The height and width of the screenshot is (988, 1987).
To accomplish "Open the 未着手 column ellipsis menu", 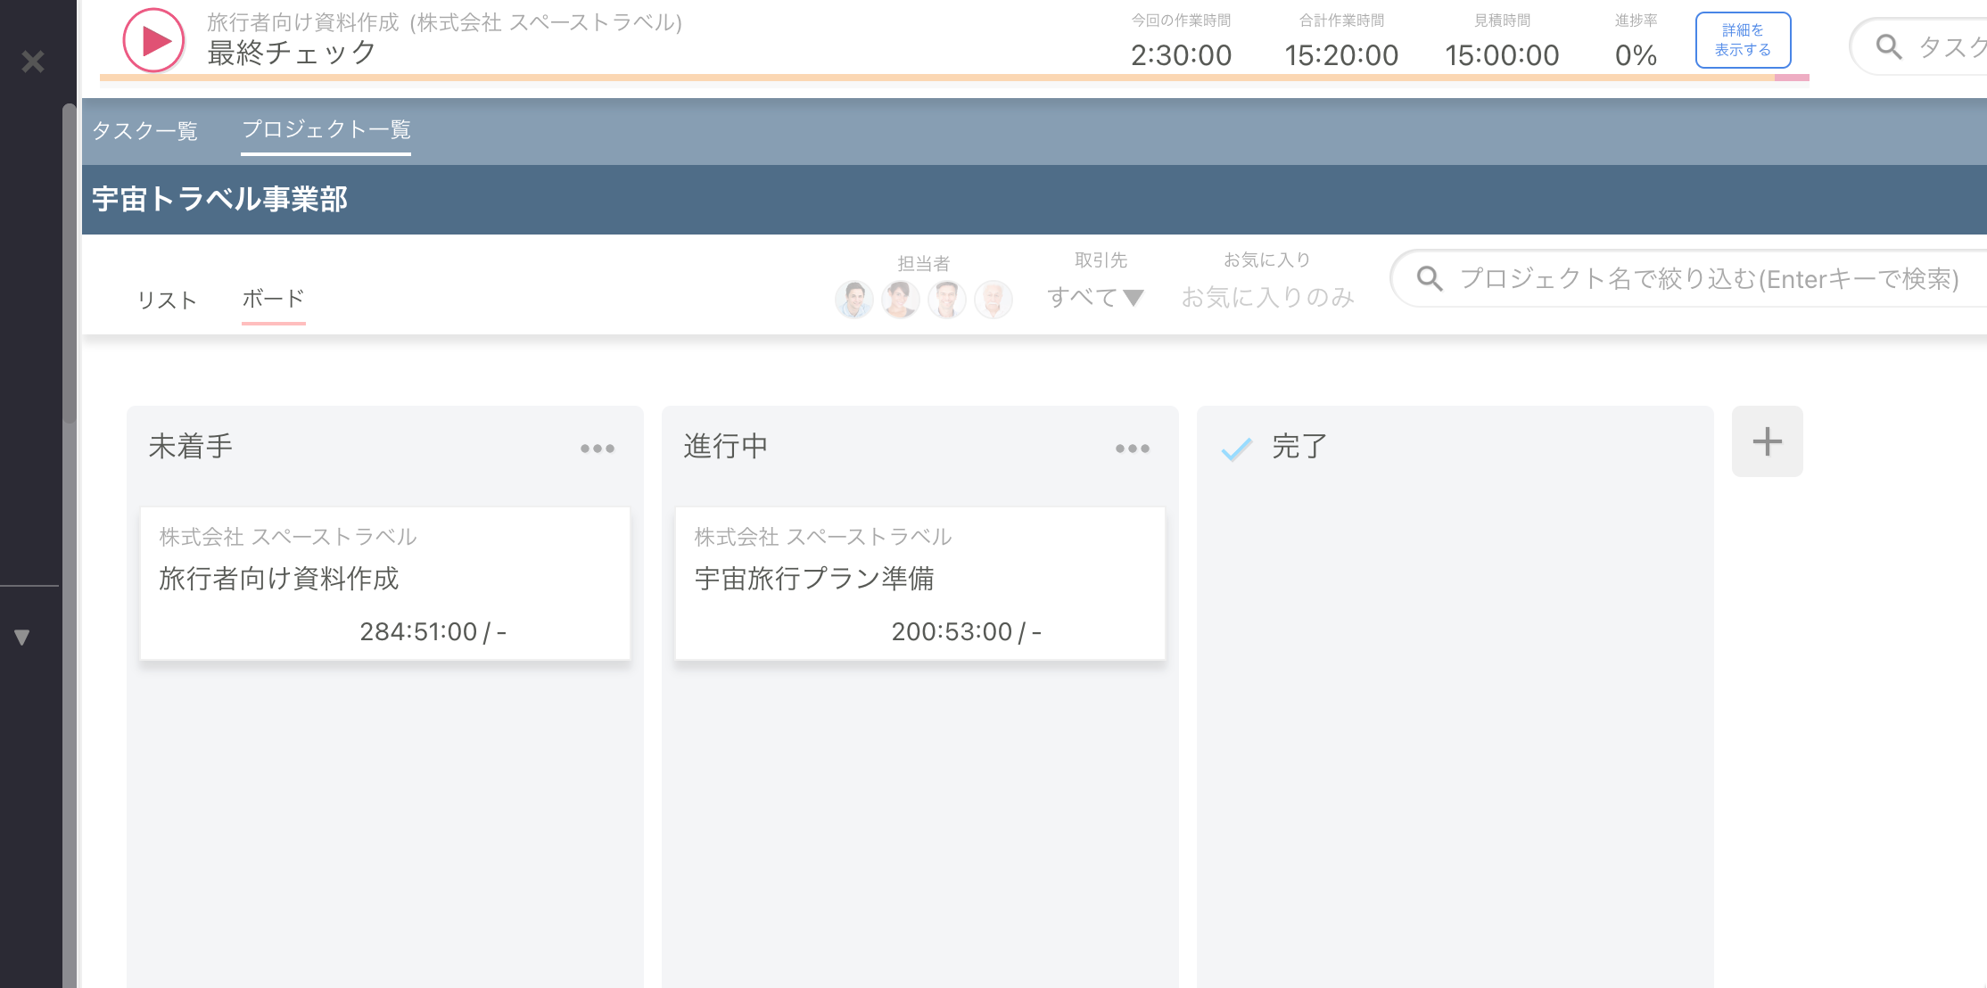I will pos(597,449).
